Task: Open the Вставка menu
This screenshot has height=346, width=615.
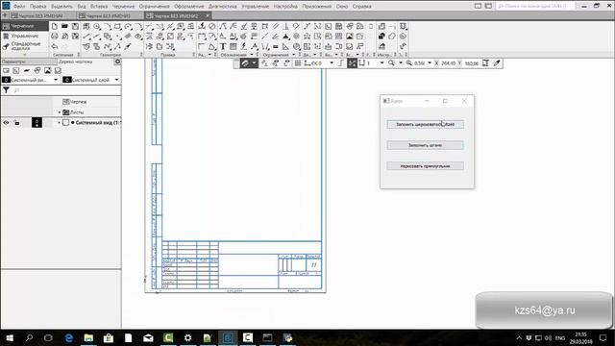Action: (x=98, y=7)
